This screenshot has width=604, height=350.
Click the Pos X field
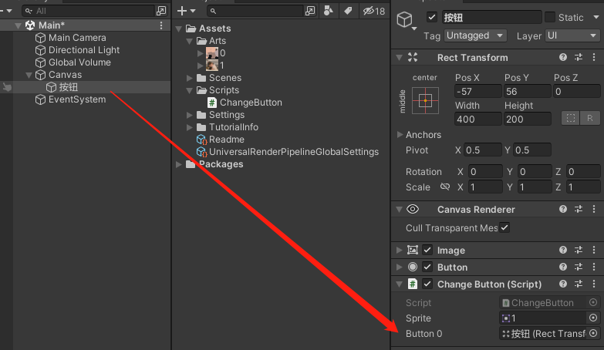coord(478,91)
